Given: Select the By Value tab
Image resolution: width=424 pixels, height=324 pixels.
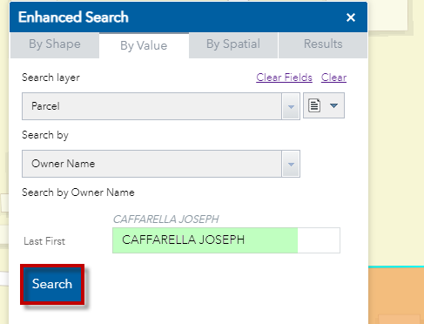Looking at the screenshot, I should tap(144, 45).
